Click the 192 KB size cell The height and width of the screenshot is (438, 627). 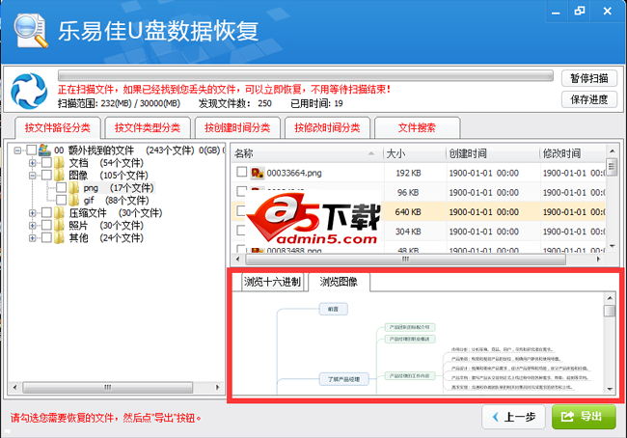point(408,174)
